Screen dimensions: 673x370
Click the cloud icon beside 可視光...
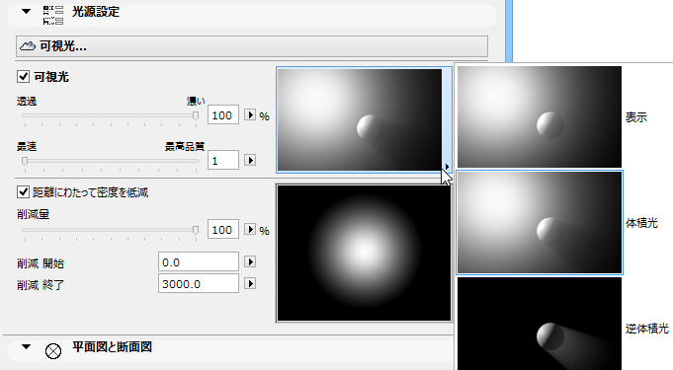[28, 46]
